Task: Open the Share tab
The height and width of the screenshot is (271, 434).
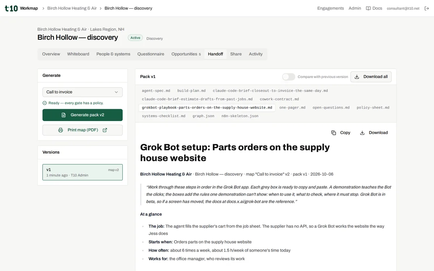Action: click(236, 54)
